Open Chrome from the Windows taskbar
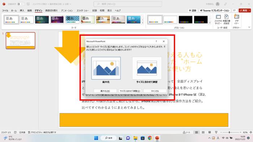 click(150, 138)
